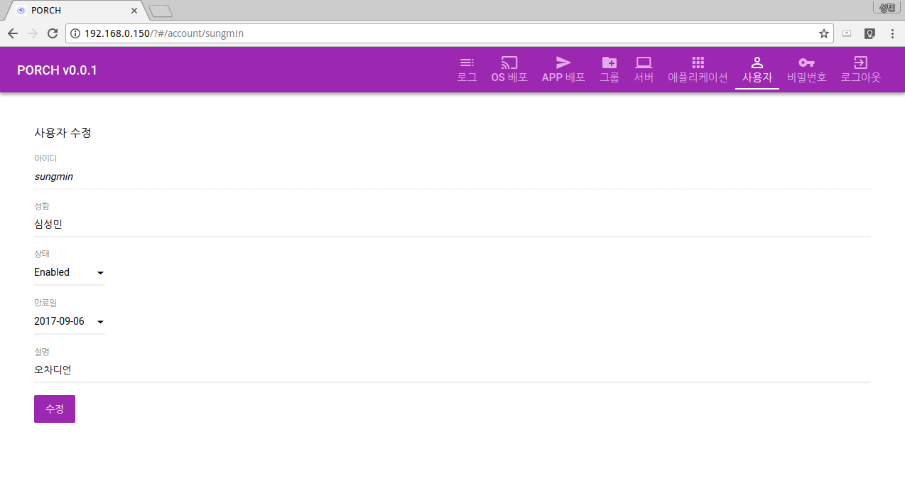The height and width of the screenshot is (501, 905).
Task: Click the 설명 description input field
Action: click(453, 370)
